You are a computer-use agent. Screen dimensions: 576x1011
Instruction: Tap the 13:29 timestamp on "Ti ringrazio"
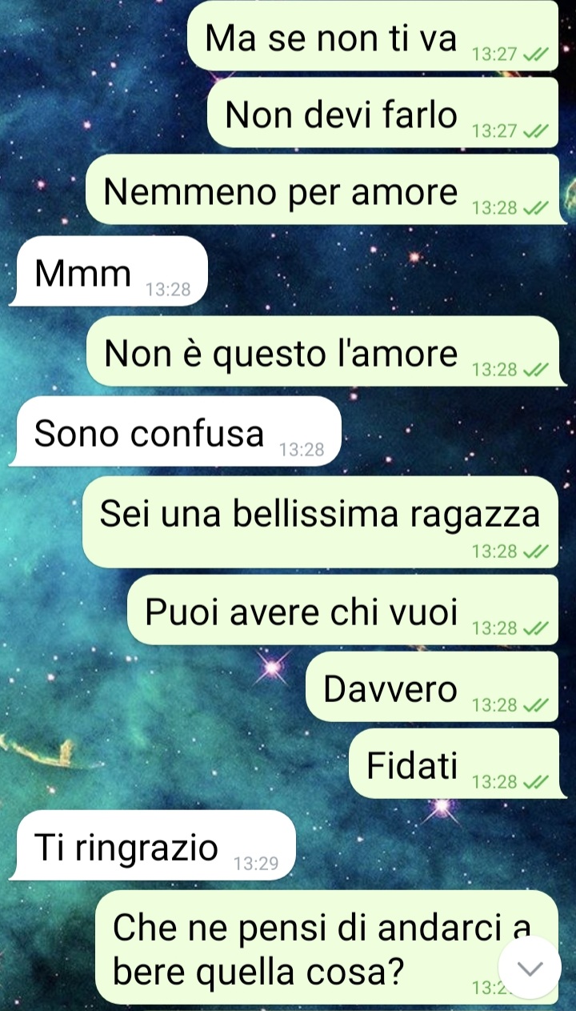[x=256, y=864]
